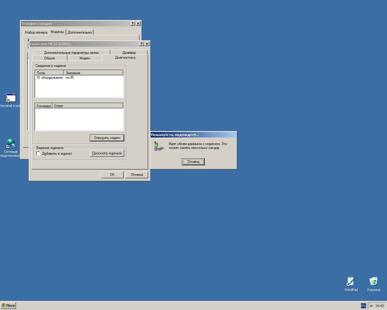This screenshot has height=310, width=387.
Task: Open the Пуск start menu
Action: (x=8, y=305)
